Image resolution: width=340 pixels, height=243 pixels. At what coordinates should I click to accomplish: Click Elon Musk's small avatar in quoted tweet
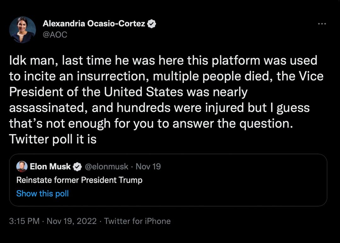(22, 166)
